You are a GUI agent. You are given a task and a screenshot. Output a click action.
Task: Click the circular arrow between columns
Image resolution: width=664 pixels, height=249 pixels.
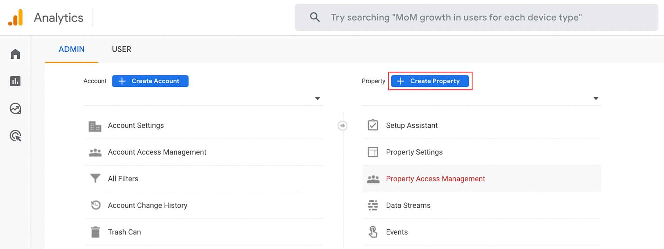coord(342,125)
